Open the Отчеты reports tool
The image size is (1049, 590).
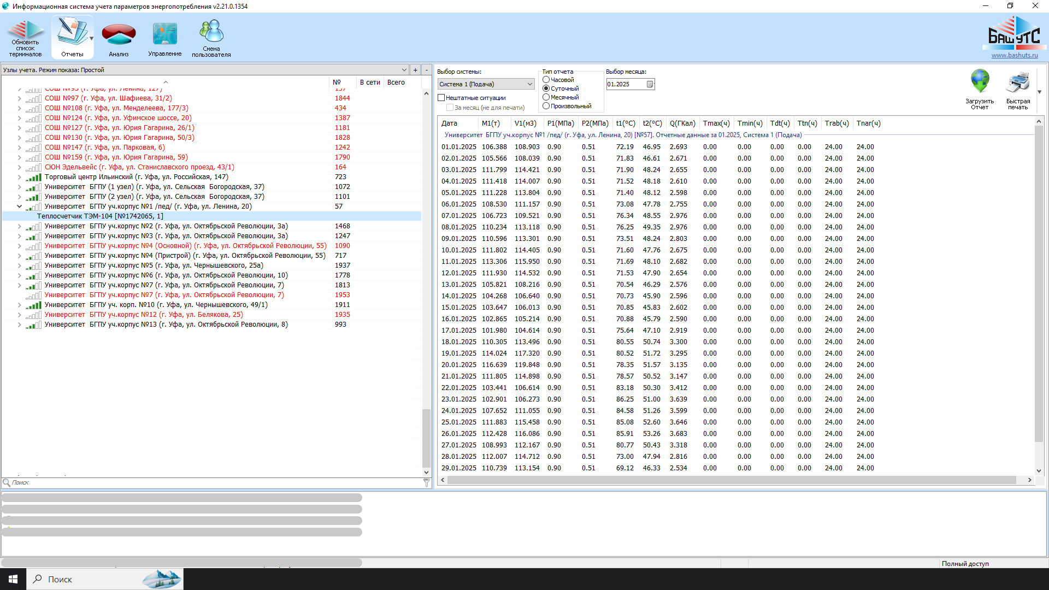point(72,37)
